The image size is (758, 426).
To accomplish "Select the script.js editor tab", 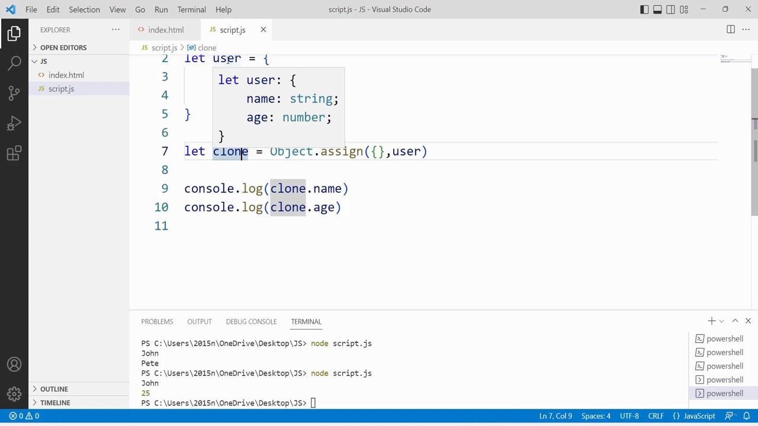I will (x=232, y=30).
